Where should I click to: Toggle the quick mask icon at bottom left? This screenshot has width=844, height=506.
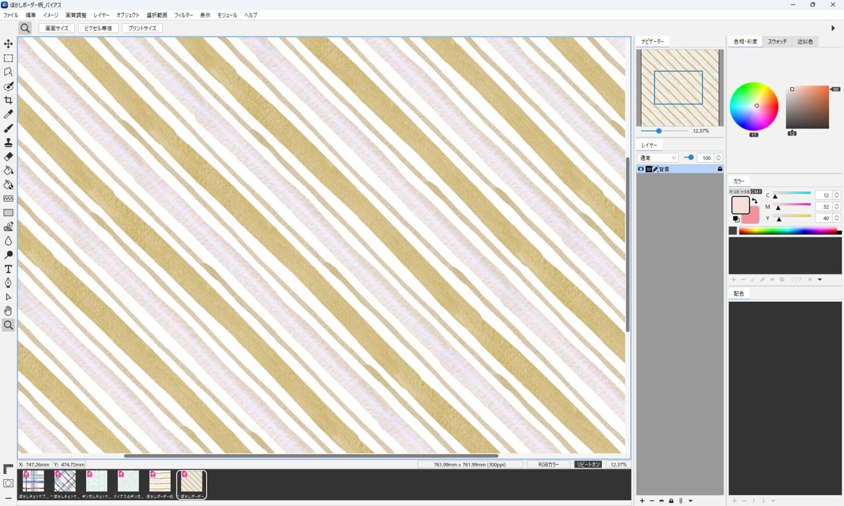coord(8,483)
